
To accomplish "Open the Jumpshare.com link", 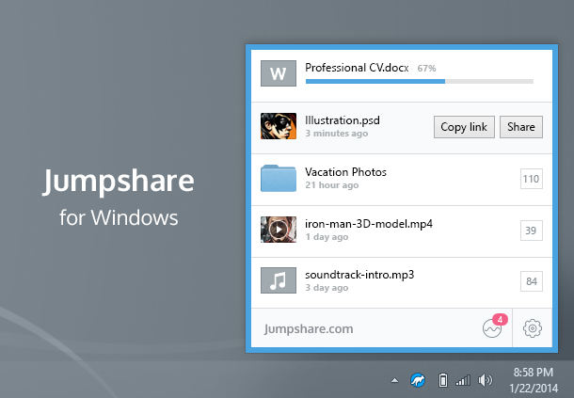I will (309, 329).
